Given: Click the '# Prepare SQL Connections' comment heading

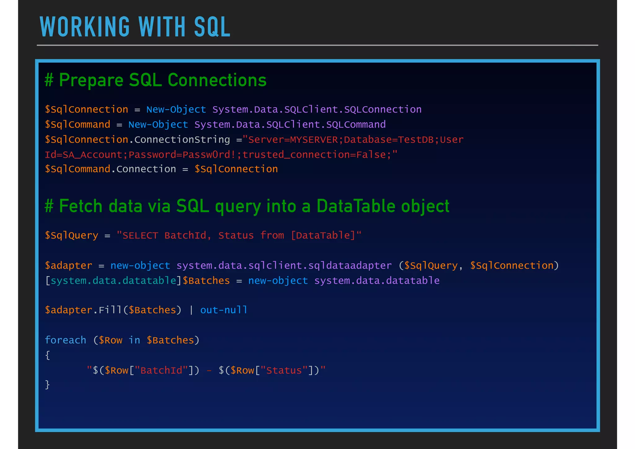Looking at the screenshot, I should click(156, 80).
